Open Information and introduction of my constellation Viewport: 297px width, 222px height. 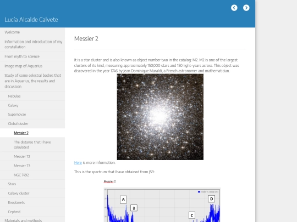(x=32, y=44)
